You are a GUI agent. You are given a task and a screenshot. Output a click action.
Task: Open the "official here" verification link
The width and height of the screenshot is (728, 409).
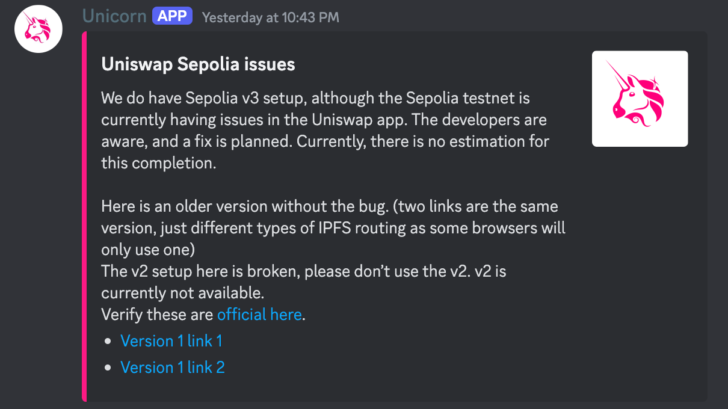click(259, 314)
